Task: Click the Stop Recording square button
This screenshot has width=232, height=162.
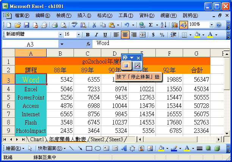Action: (126, 65)
